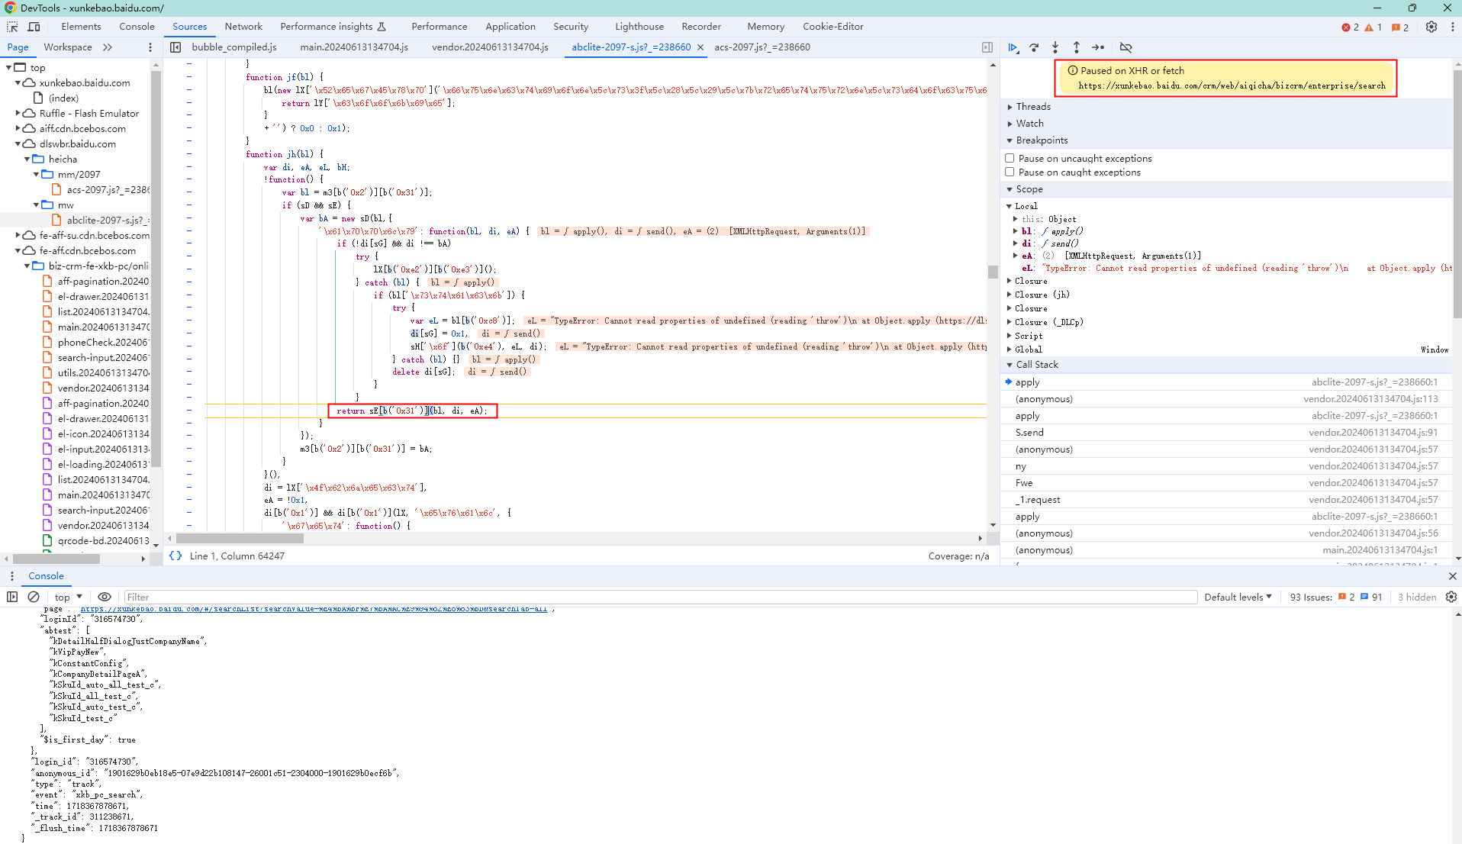1462x844 pixels.
Task: Expand the Ruffle - Flash Emulator node
Action: pos(18,113)
